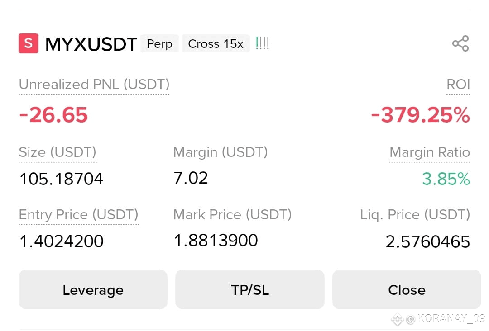
Task: Tap the Margin Ratio label
Action: (429, 152)
